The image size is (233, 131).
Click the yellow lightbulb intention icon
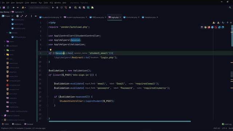tap(51, 50)
